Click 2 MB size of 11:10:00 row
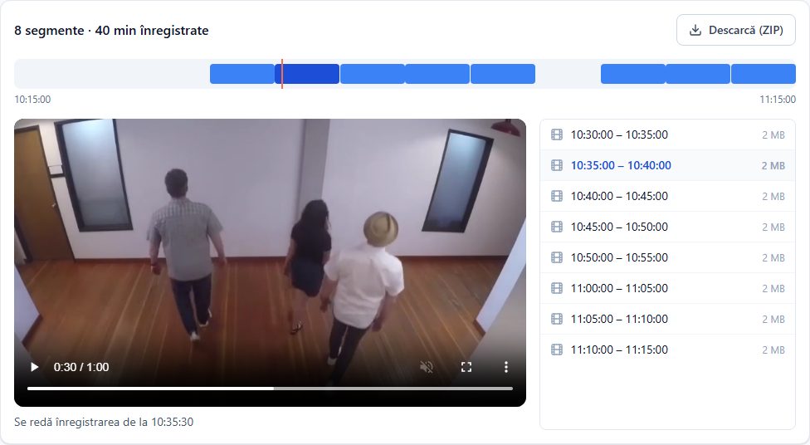 point(773,350)
